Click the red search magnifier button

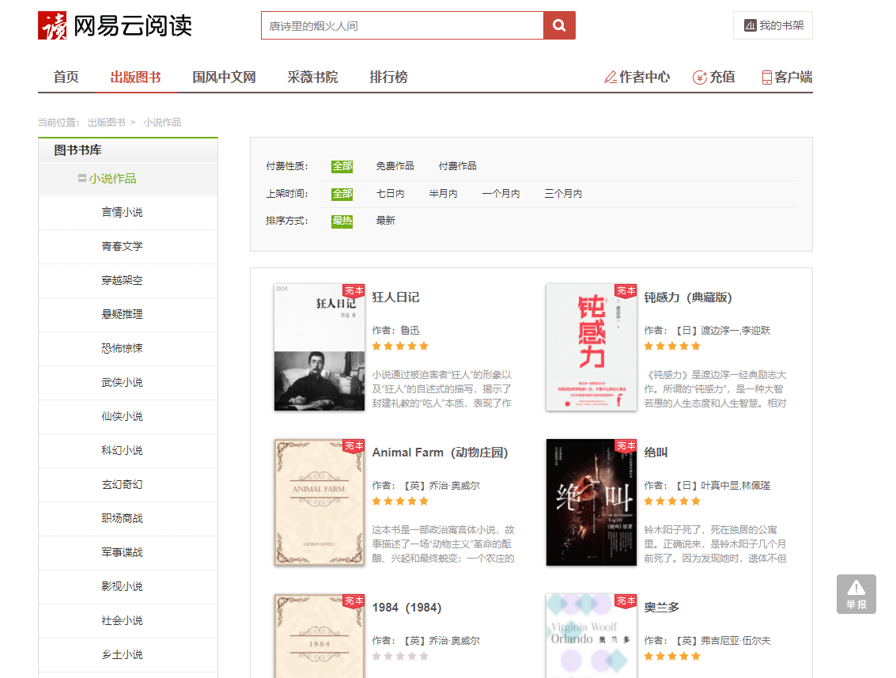[559, 26]
